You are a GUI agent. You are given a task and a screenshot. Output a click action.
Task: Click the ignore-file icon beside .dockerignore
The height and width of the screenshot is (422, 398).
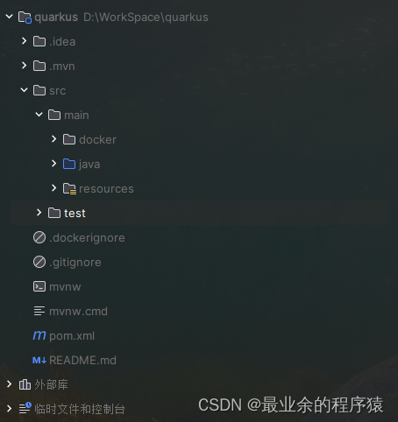pos(39,237)
